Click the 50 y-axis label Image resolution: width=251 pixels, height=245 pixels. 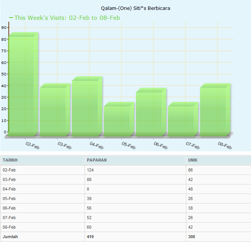click(x=4, y=74)
